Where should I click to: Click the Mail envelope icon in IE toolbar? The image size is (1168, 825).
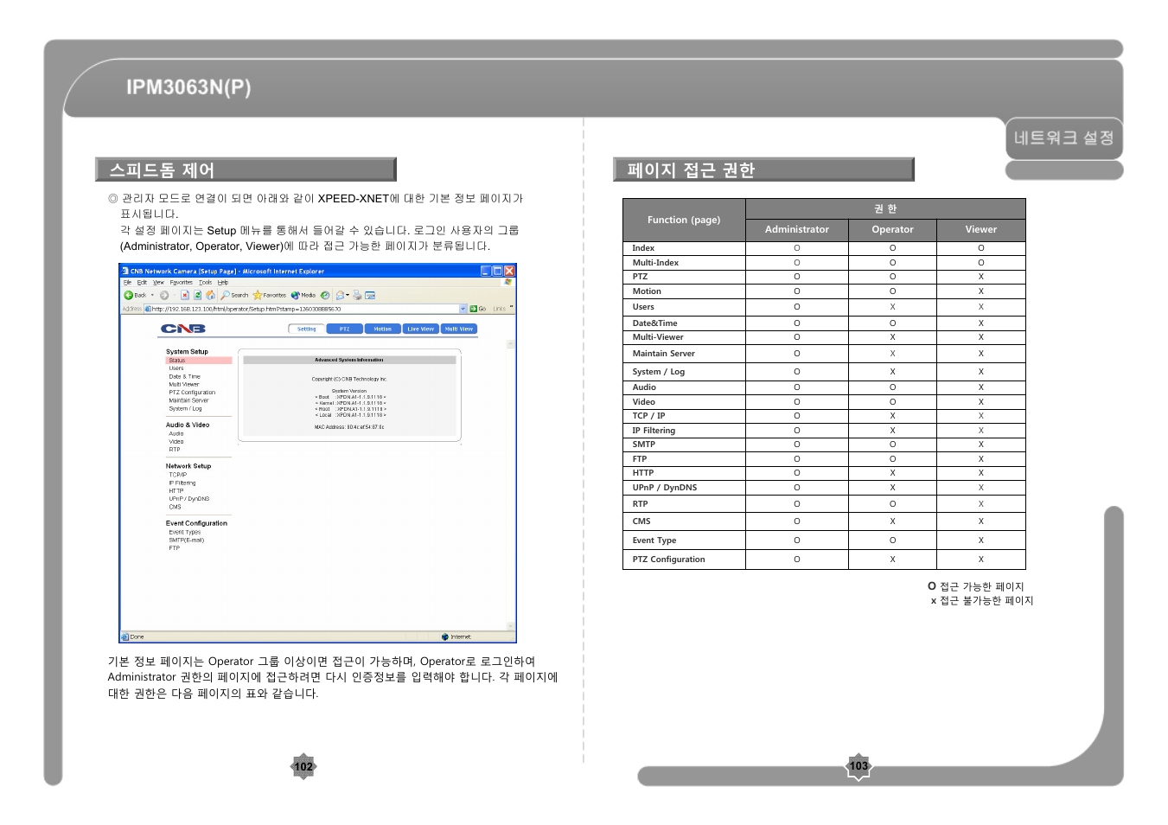tap(340, 295)
